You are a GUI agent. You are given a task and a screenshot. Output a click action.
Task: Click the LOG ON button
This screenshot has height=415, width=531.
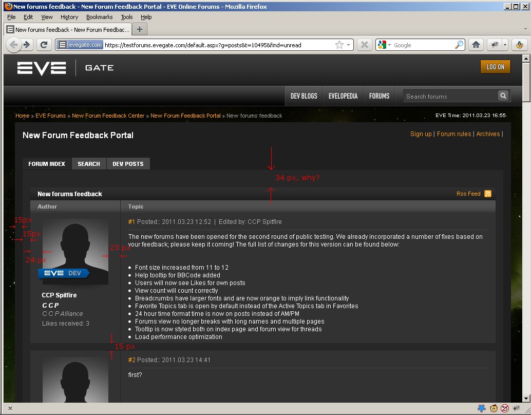point(496,67)
